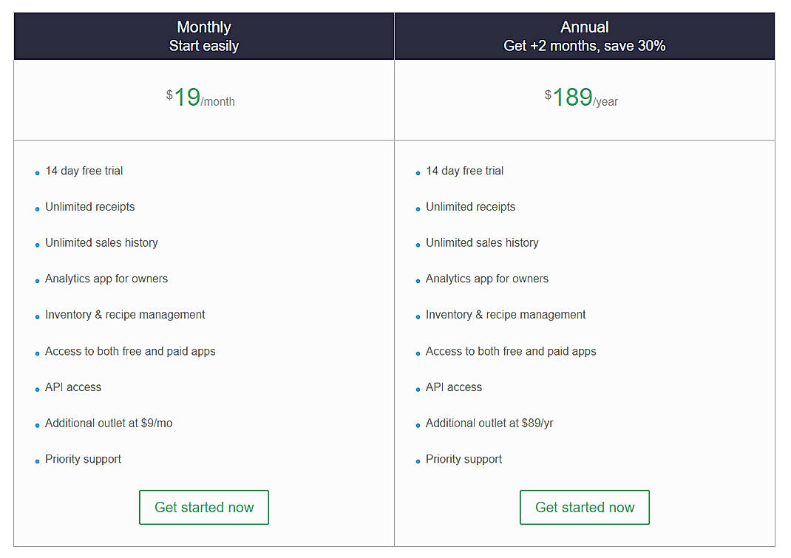The width and height of the screenshot is (791, 558).
Task: Select 'Analytics app for owners' in Annual
Action: pyautogui.click(x=487, y=279)
